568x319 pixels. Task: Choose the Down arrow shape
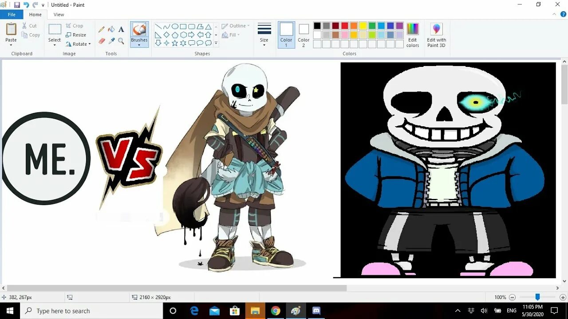(x=158, y=43)
